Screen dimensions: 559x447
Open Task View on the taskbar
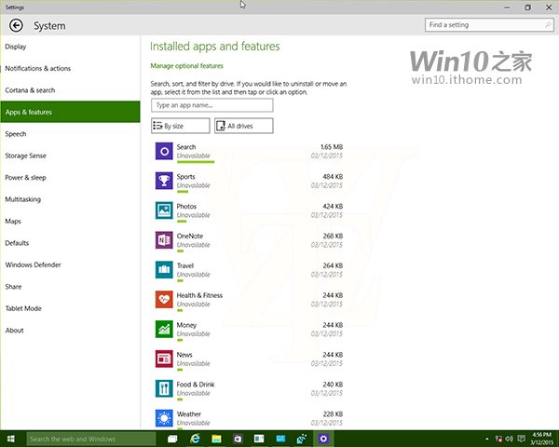[172, 439]
